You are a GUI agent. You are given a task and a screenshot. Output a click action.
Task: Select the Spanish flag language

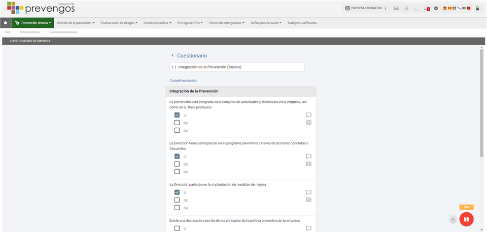point(445,9)
